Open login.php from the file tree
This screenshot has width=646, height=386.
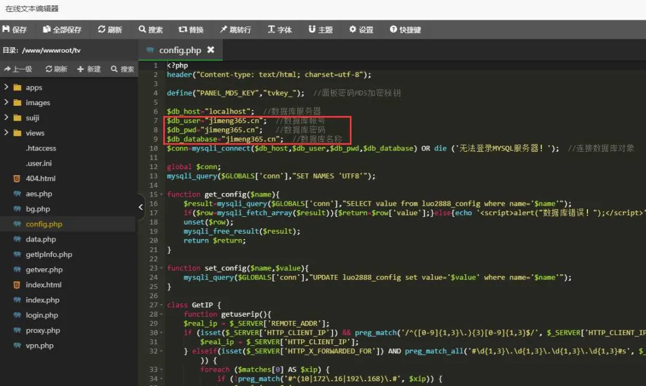point(42,315)
